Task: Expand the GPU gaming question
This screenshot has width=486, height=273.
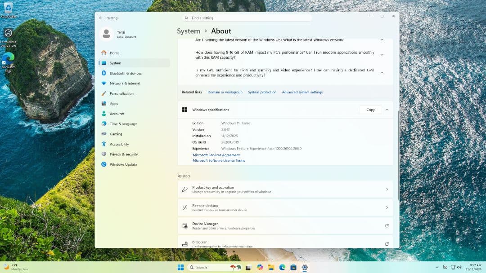Action: click(x=382, y=72)
